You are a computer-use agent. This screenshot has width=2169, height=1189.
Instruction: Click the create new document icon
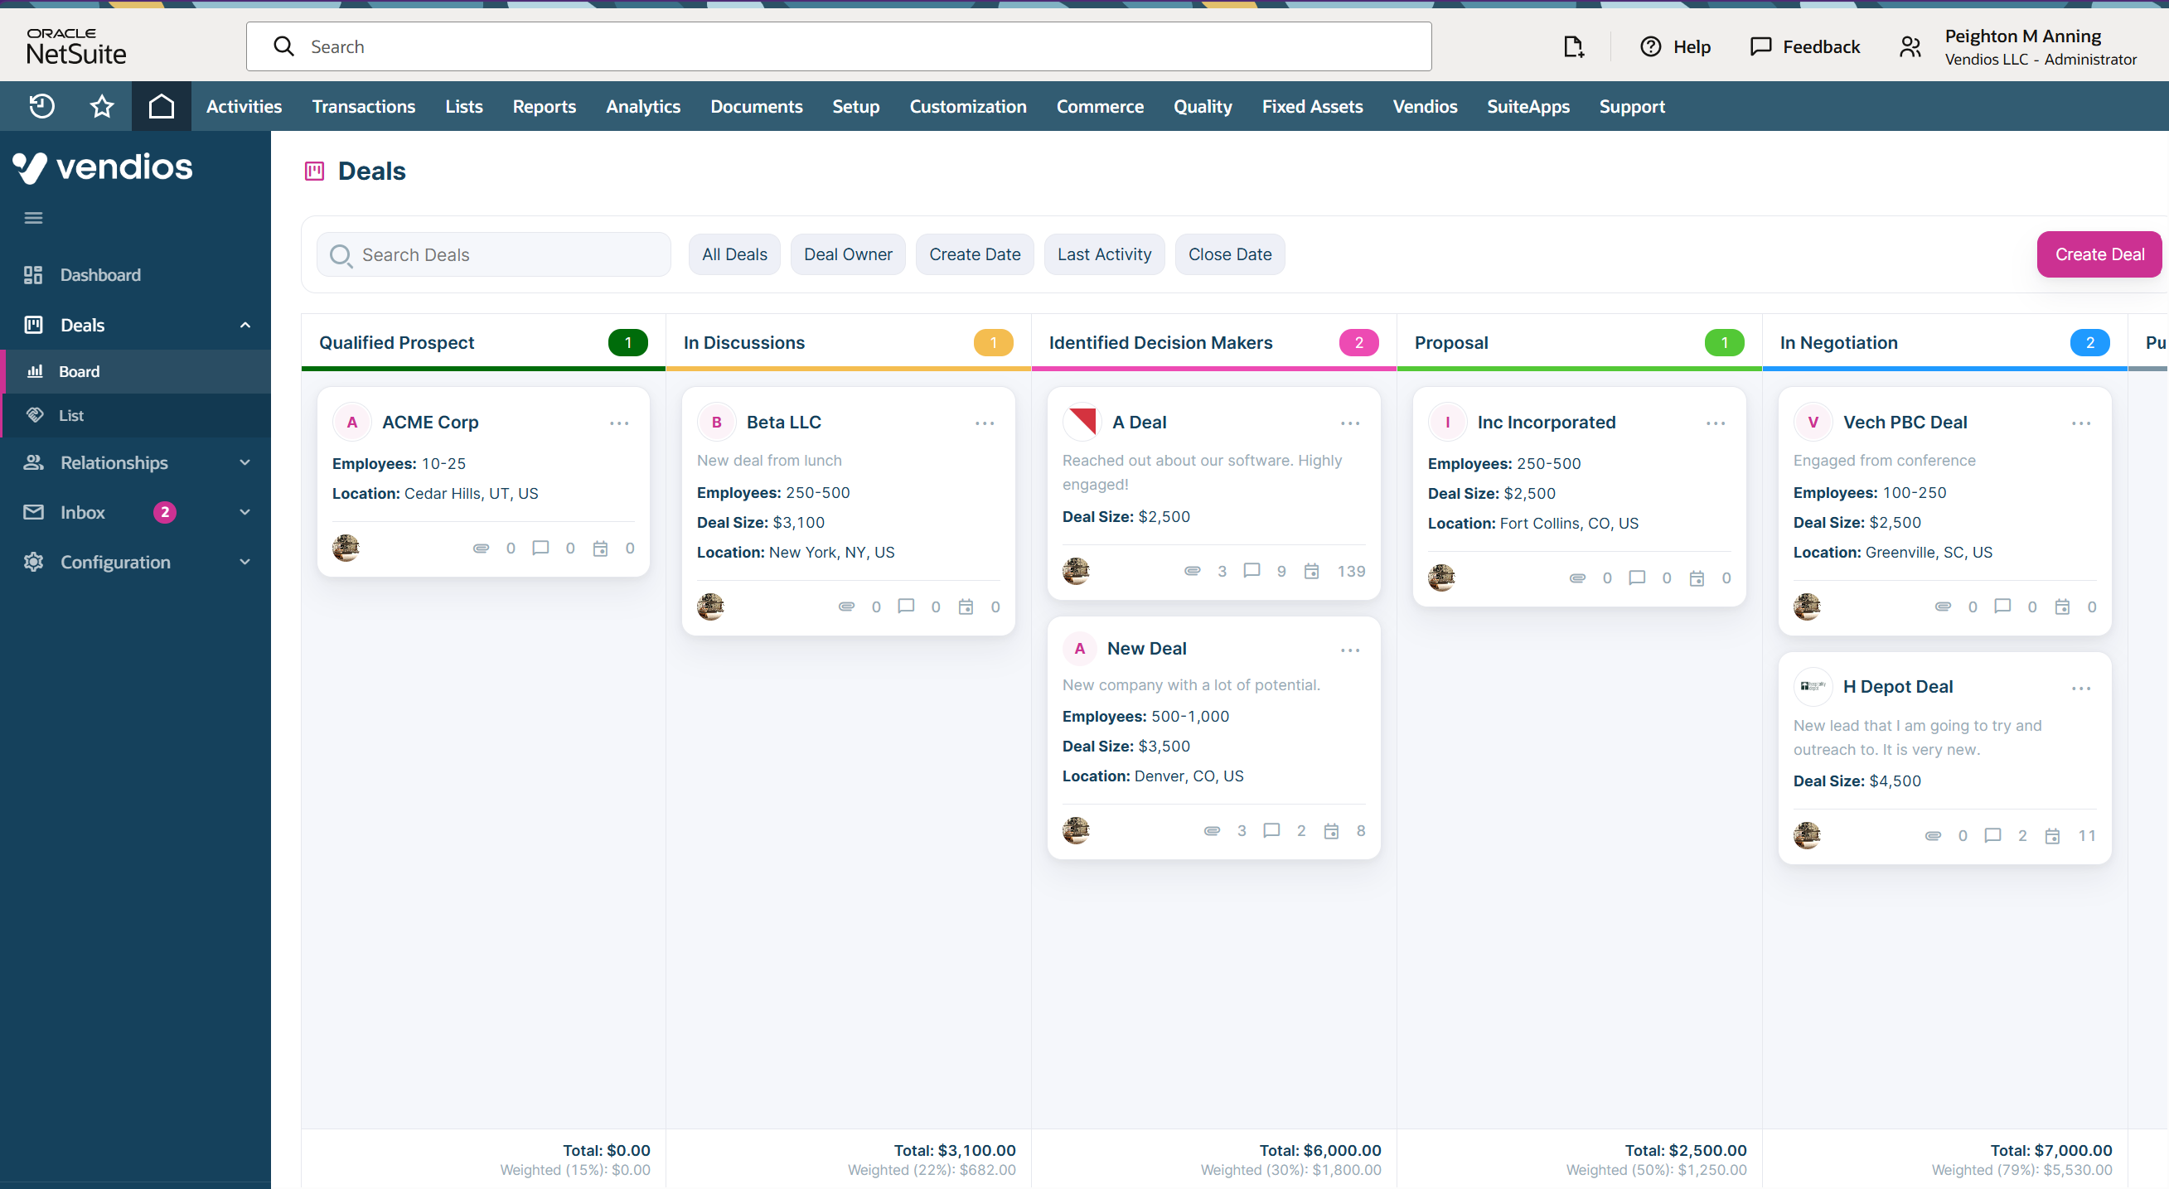click(x=1574, y=46)
